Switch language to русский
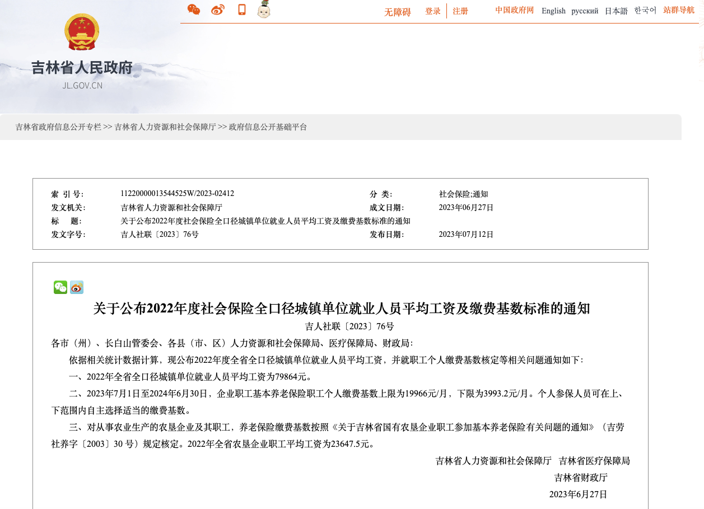This screenshot has width=704, height=509. pyautogui.click(x=585, y=11)
